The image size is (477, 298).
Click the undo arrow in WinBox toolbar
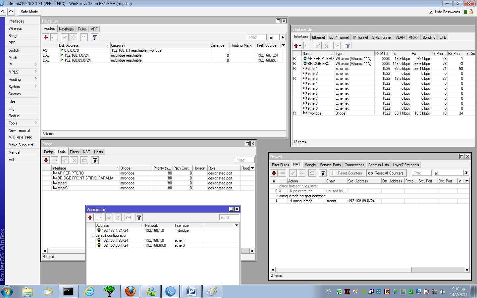click(3, 12)
